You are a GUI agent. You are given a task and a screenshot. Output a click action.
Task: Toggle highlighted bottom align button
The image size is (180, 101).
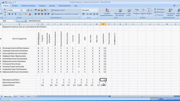42,10
